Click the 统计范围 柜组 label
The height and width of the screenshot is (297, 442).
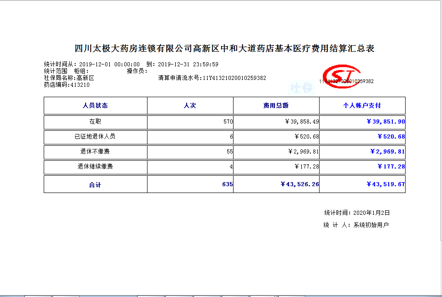tap(66, 71)
